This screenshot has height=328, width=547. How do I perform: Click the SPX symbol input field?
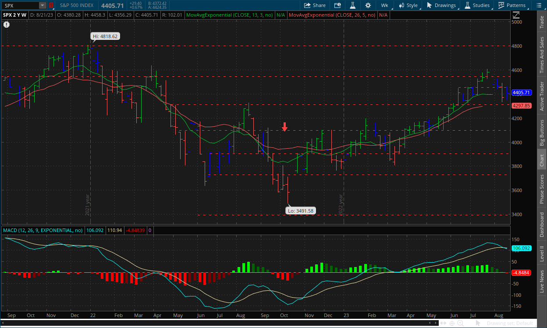click(21, 5)
